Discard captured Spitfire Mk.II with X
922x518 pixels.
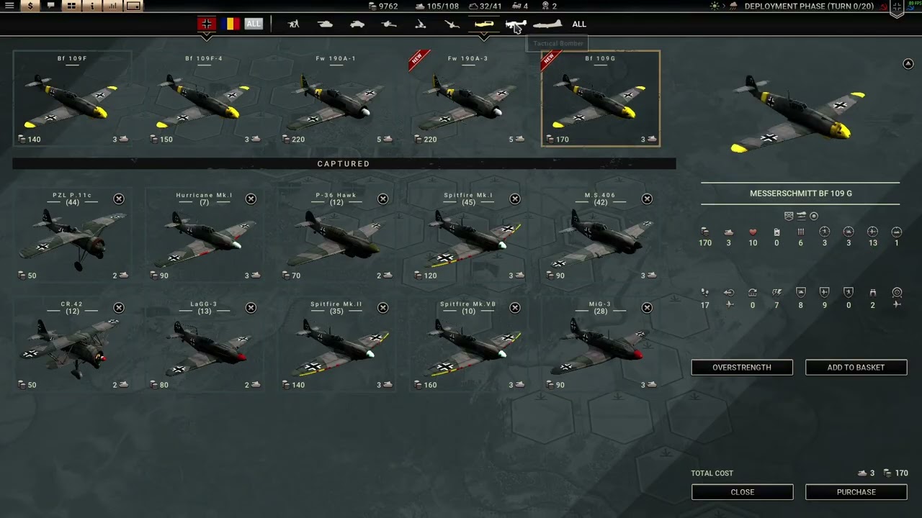pos(382,308)
